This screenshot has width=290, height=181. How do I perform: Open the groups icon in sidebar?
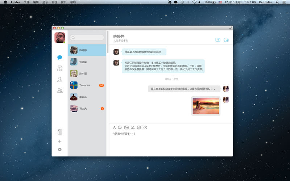[x=59, y=90]
